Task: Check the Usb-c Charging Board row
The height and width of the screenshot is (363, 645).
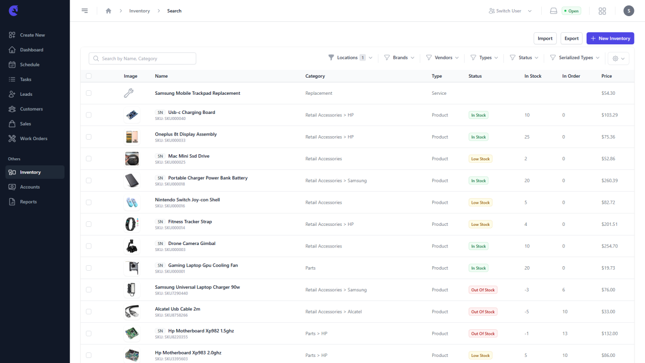Action: (89, 115)
